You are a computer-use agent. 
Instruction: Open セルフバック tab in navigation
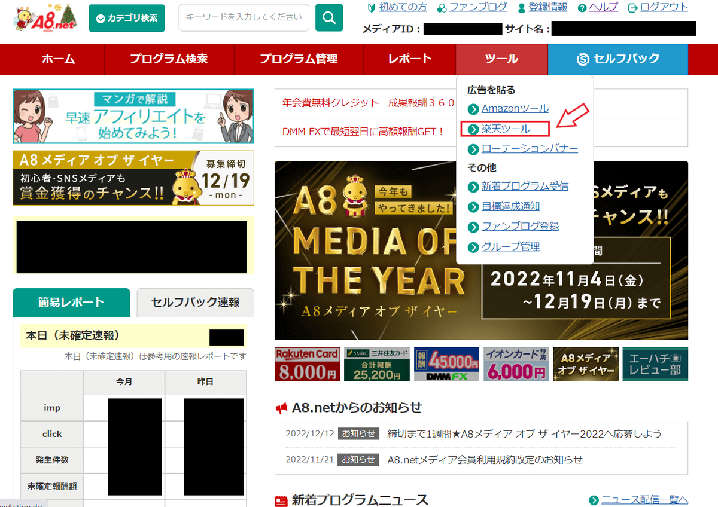(x=618, y=59)
